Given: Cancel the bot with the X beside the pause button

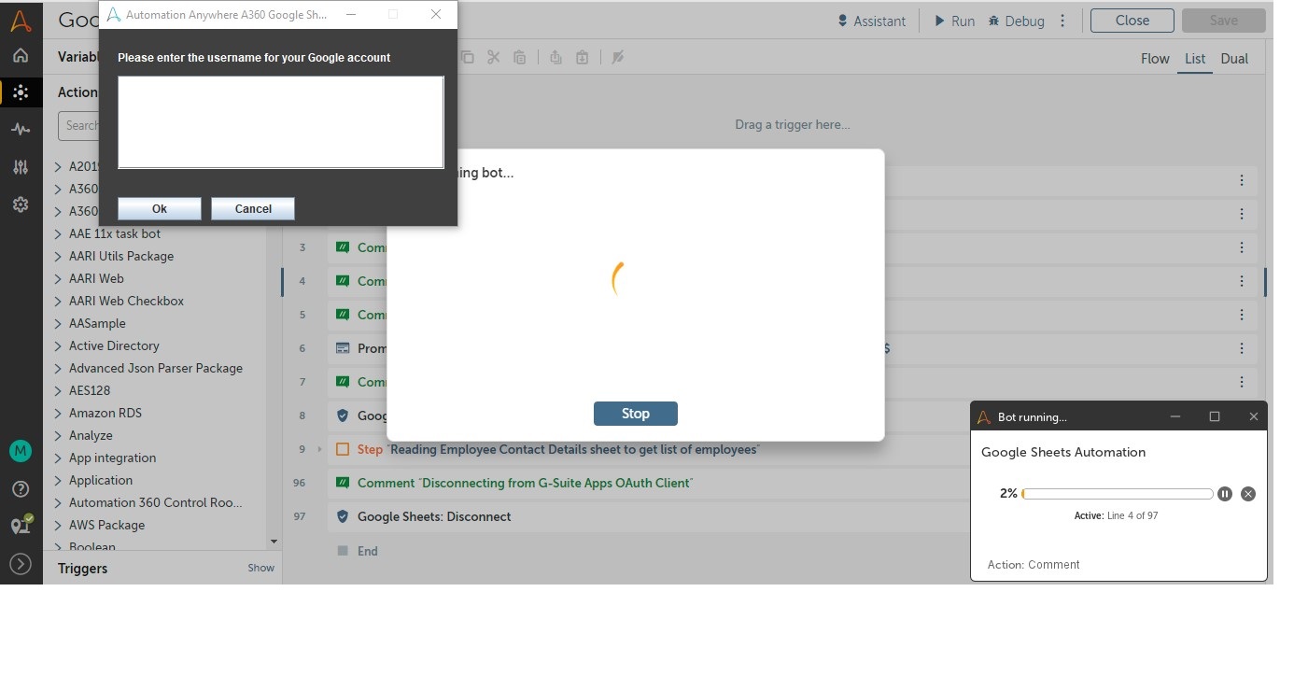Looking at the screenshot, I should point(1248,494).
